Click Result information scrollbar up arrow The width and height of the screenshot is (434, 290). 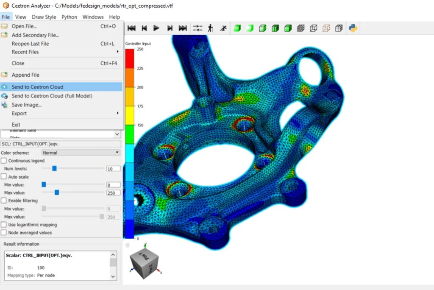click(x=113, y=254)
